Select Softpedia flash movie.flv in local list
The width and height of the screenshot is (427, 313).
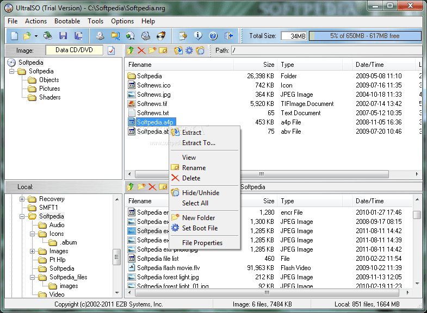(x=168, y=268)
